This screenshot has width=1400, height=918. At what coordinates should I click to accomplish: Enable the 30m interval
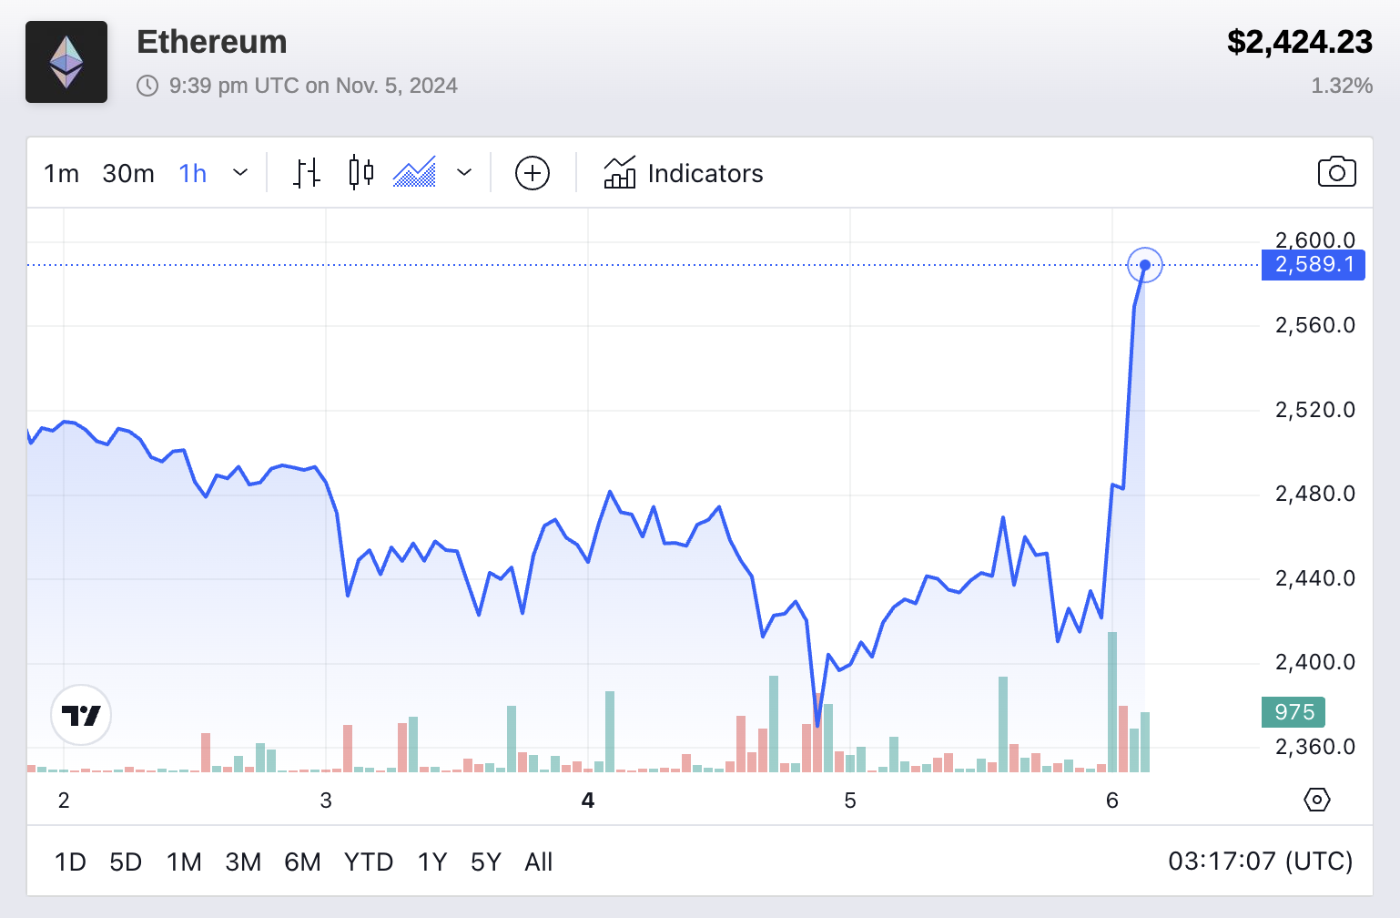point(127,173)
